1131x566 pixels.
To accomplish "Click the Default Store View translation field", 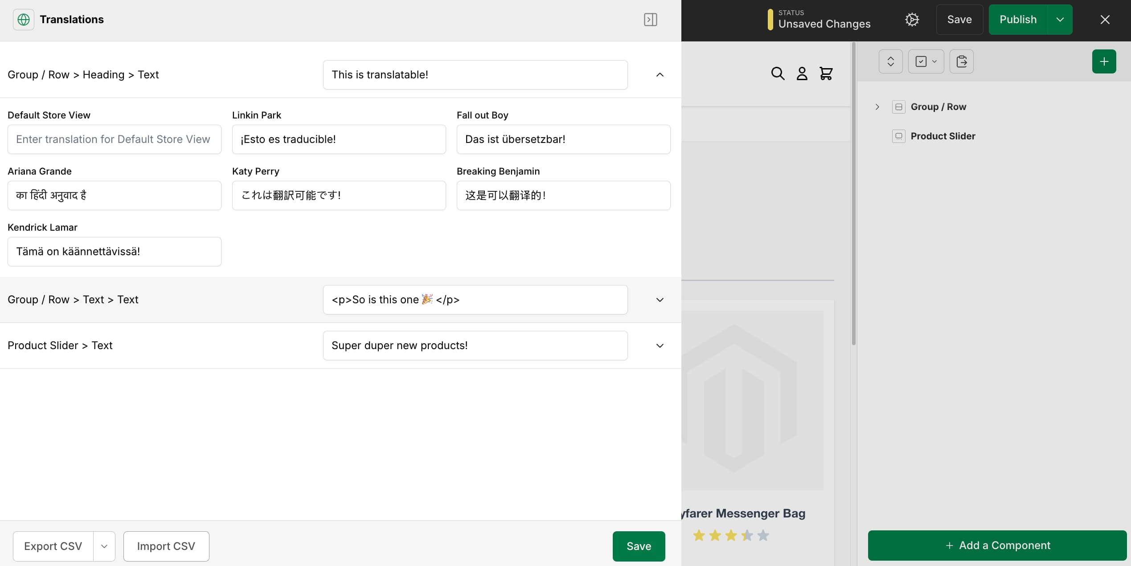I will pyautogui.click(x=114, y=139).
